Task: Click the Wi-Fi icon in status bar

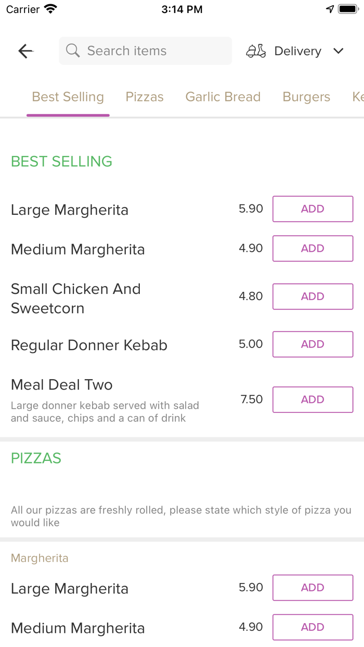Action: pyautogui.click(x=49, y=8)
